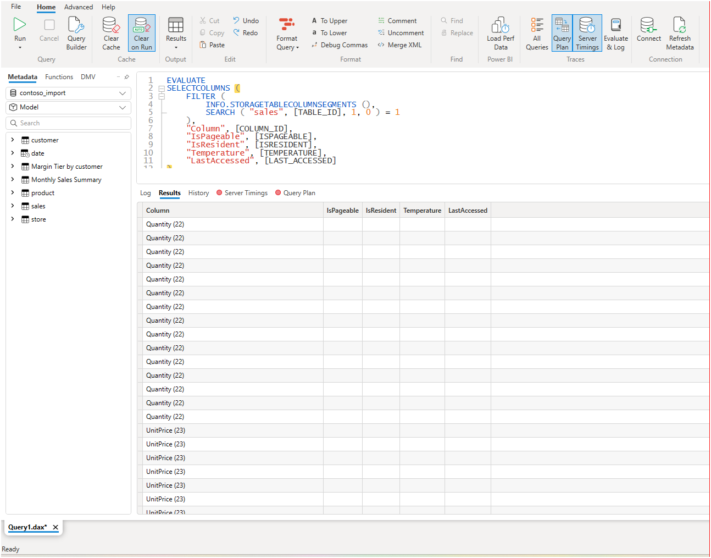Pin the Metadata panel

click(127, 77)
